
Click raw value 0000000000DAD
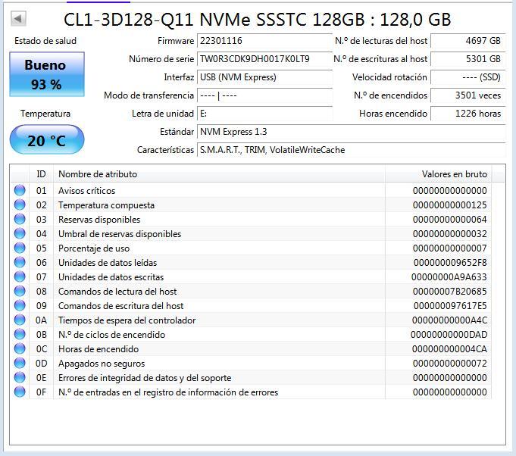(x=449, y=335)
